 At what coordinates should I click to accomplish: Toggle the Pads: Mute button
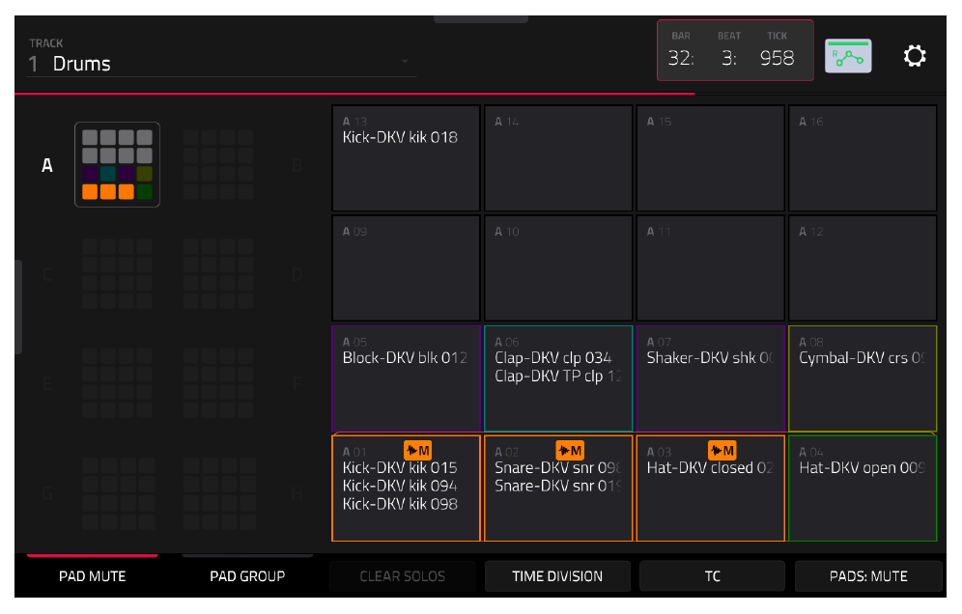pyautogui.click(x=868, y=576)
